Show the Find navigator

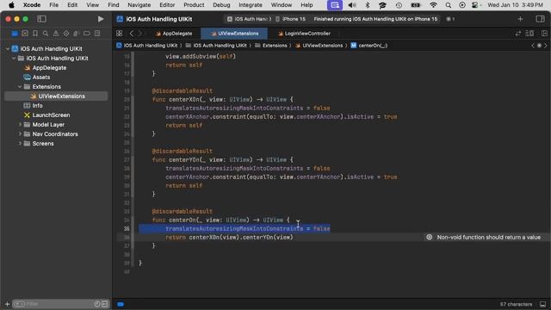coord(46,34)
